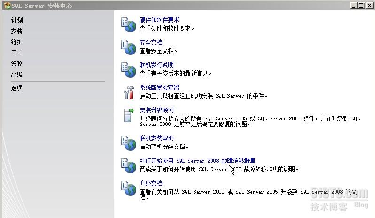This screenshot has height=218, width=375.
Task: Click description text 查看硬件和软件要求。
Action: pyautogui.click(x=167, y=28)
